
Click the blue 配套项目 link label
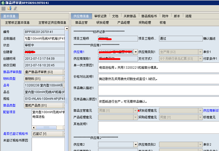9,112
